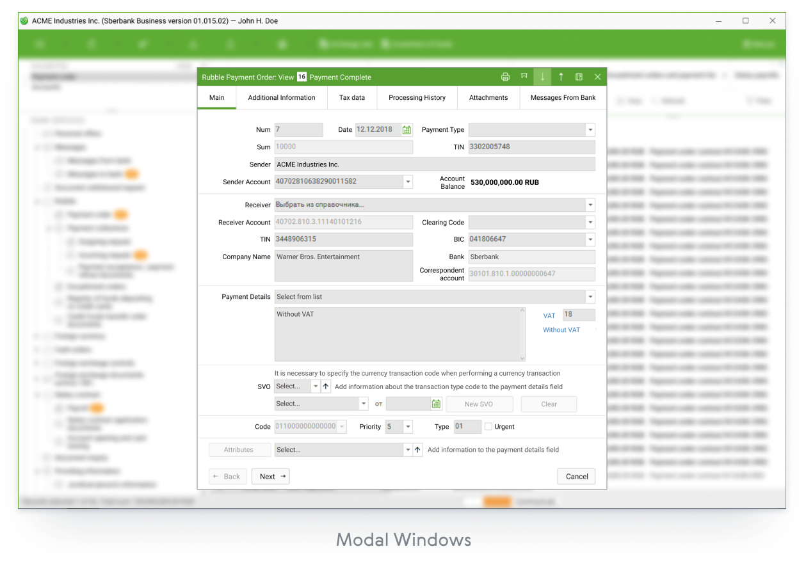806x565 pixels.
Task: Click the help book icon in dialog header
Action: coord(579,77)
